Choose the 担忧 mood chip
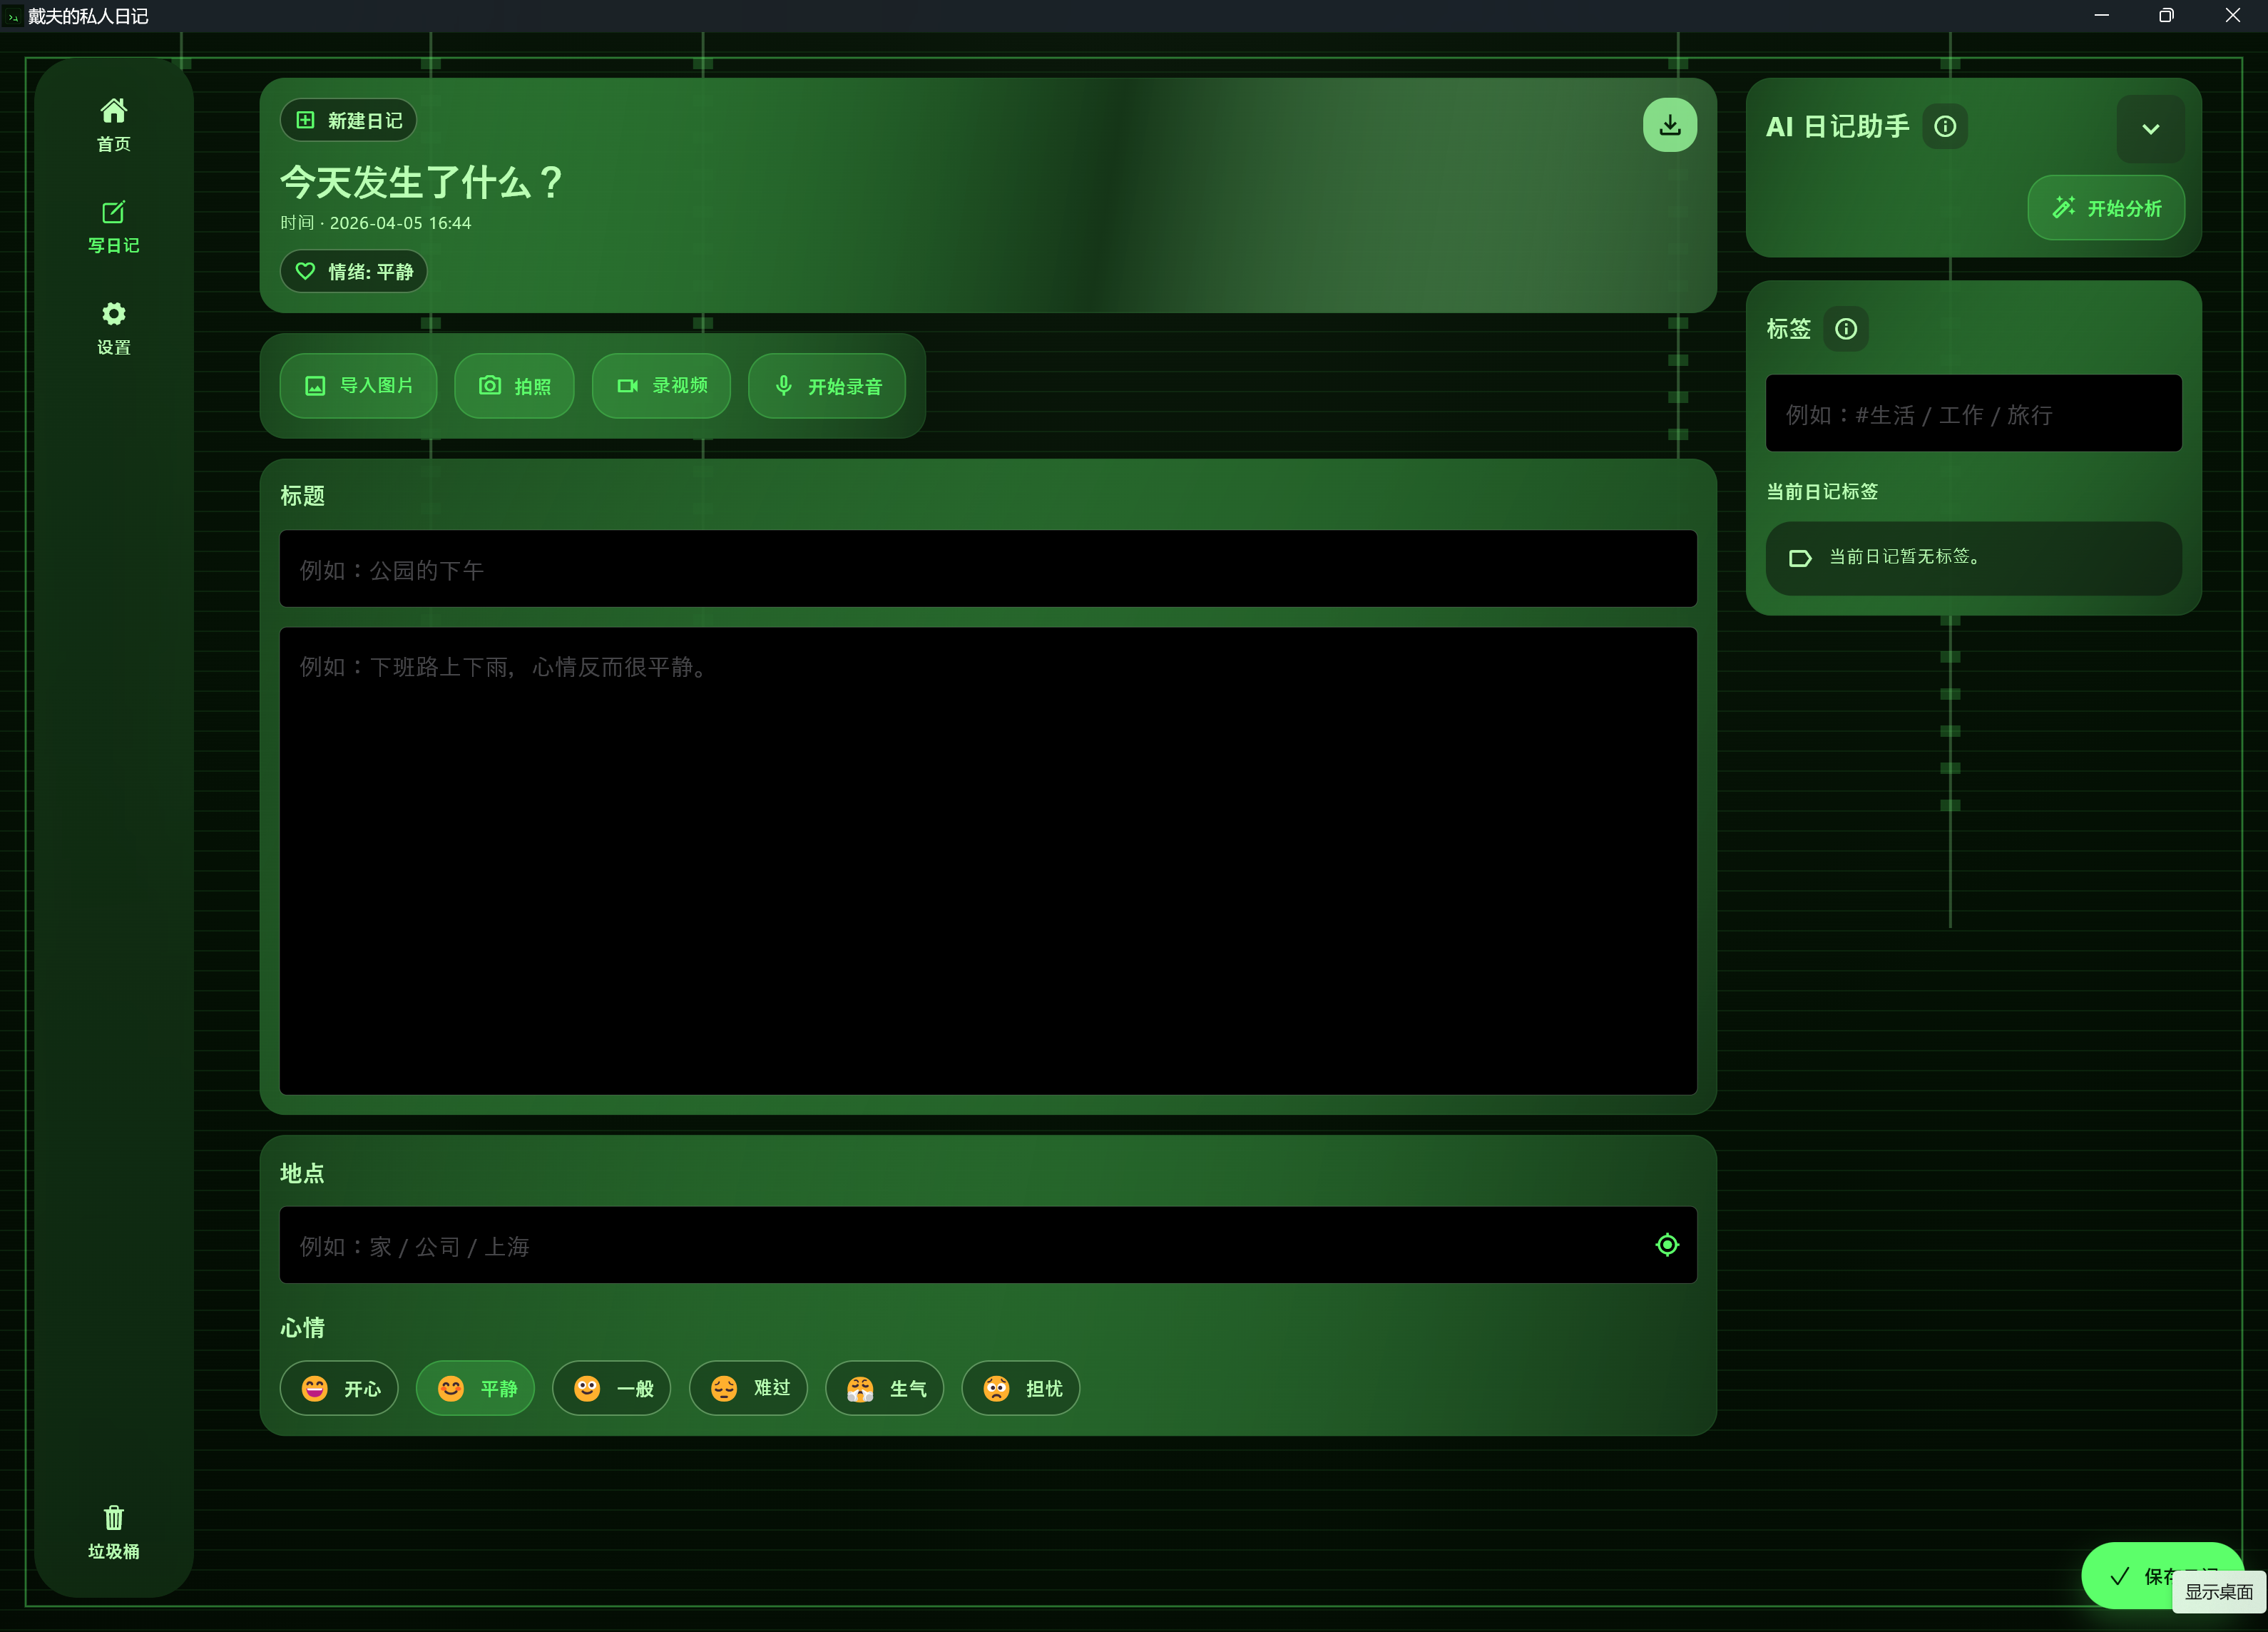Image resolution: width=2268 pixels, height=1632 pixels. (1020, 1388)
